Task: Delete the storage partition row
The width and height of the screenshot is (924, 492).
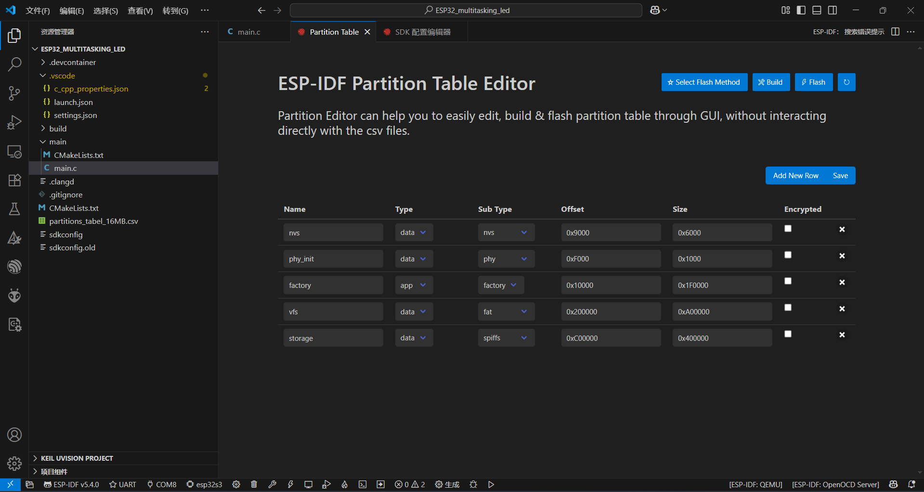Action: (x=842, y=335)
